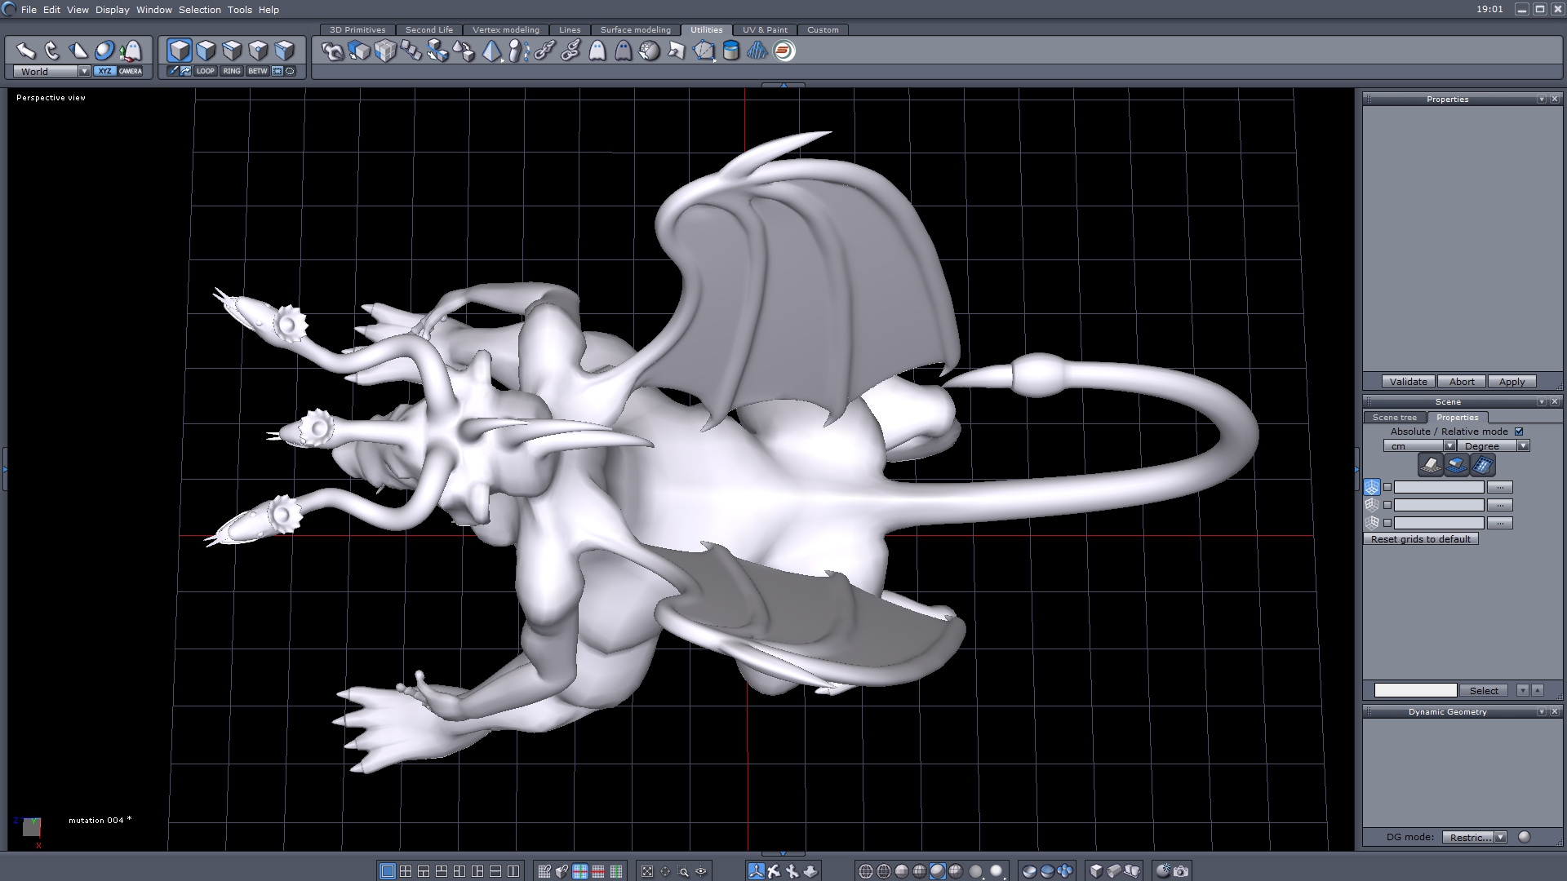
Task: Click the text field next to Select
Action: pyautogui.click(x=1415, y=691)
